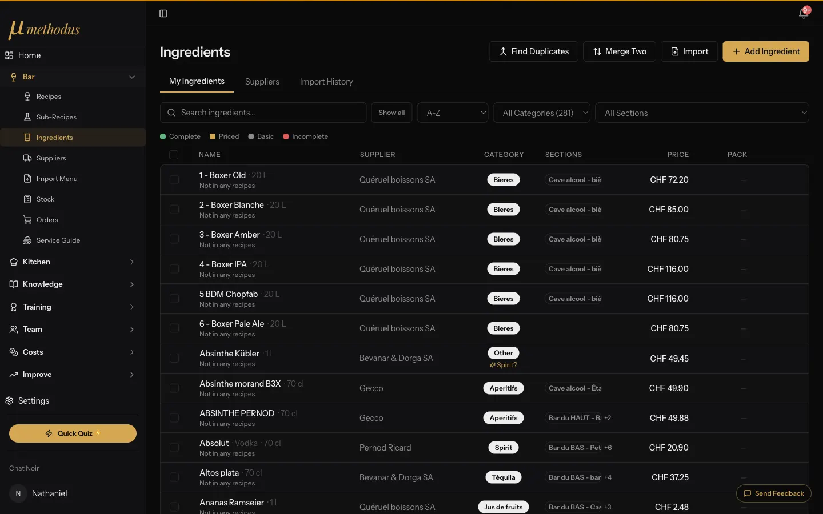
Task: Click the methodus logo
Action: tap(44, 29)
